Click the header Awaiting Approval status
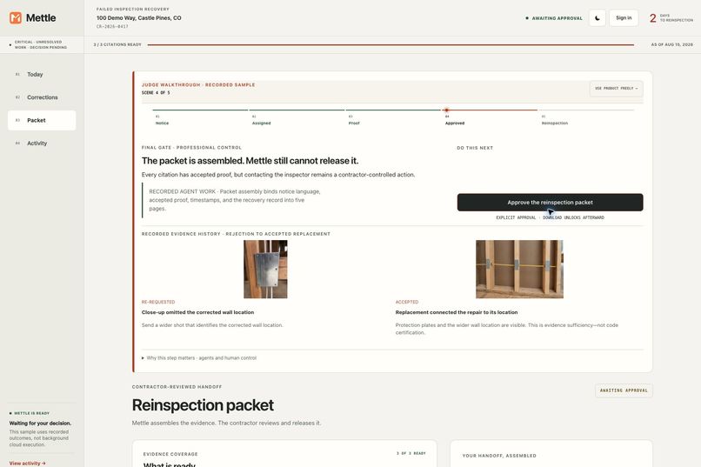Image resolution: width=701 pixels, height=467 pixels. (x=554, y=18)
